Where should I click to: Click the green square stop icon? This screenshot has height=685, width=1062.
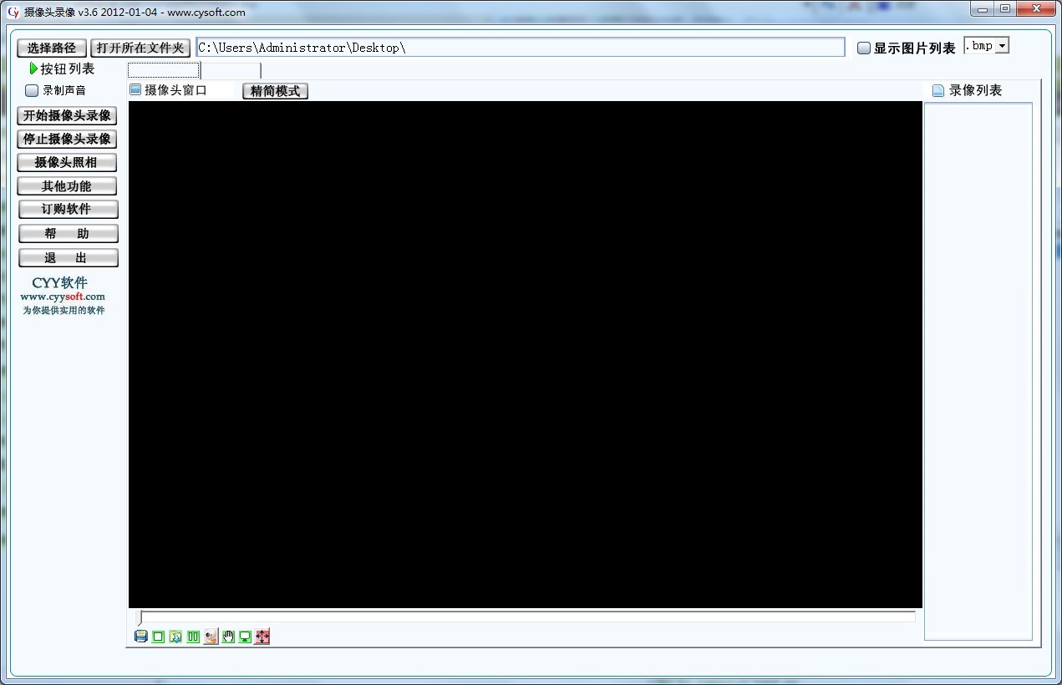(x=158, y=637)
